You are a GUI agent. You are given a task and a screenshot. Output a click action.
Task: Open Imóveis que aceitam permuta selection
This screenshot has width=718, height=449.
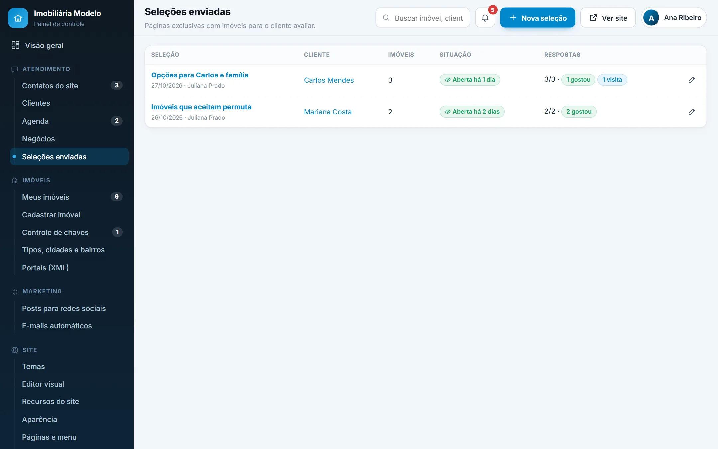click(x=201, y=107)
